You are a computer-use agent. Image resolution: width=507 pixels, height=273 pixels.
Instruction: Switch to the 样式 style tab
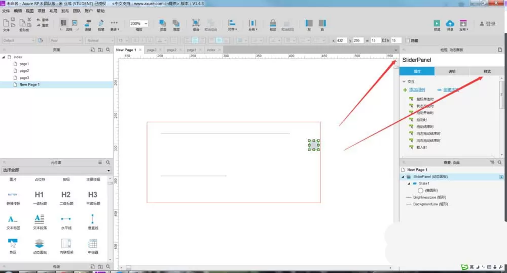click(487, 71)
